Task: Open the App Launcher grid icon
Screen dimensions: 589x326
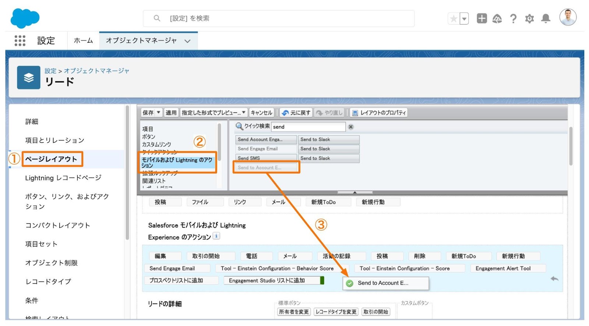Action: tap(20, 40)
